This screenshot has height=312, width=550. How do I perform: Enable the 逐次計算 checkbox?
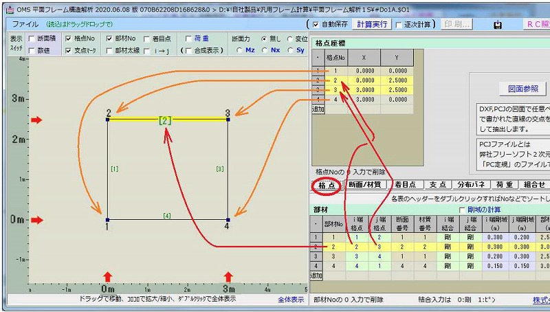coord(399,25)
